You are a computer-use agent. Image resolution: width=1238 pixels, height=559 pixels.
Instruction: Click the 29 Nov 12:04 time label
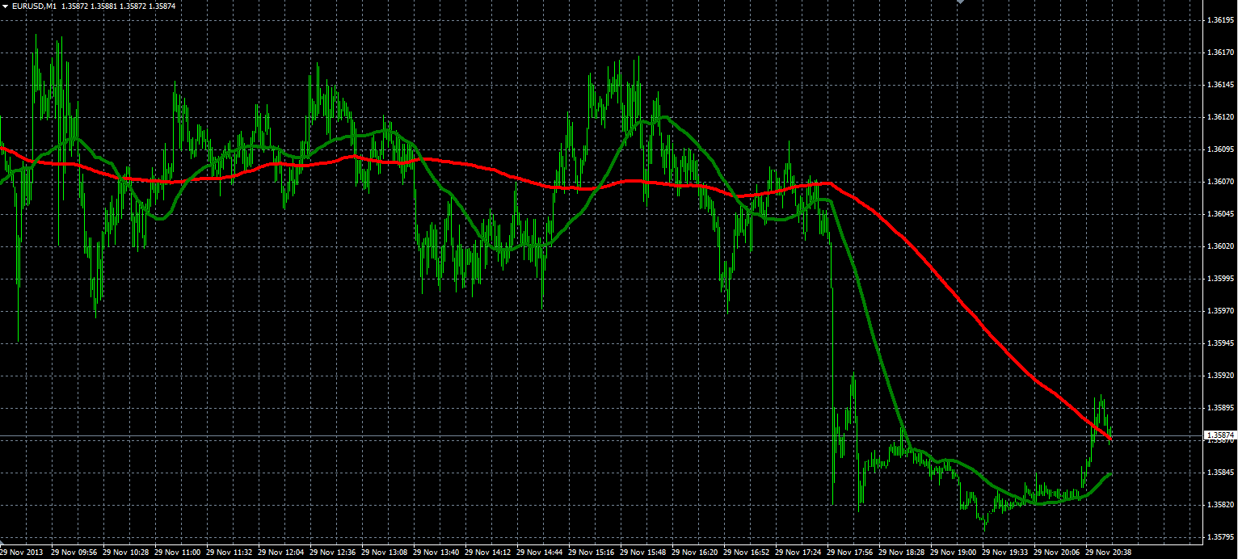click(x=281, y=553)
